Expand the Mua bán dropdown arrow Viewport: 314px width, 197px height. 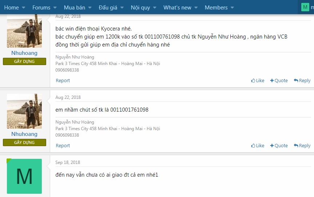coord(90,8)
